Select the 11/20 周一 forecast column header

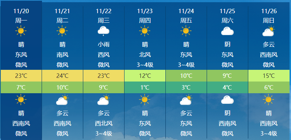pyautogui.click(x=21, y=16)
